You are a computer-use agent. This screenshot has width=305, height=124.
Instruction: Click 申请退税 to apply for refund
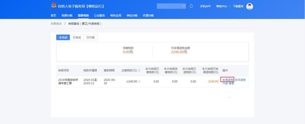228,80
